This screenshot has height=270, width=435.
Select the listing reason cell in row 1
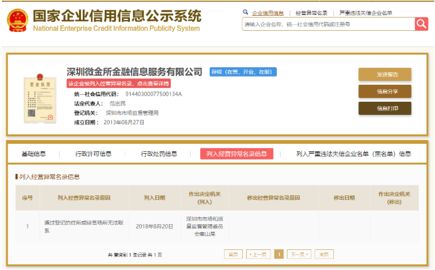tap(84, 227)
